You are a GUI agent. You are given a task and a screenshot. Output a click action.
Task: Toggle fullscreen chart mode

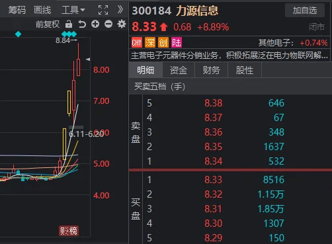click(x=103, y=10)
